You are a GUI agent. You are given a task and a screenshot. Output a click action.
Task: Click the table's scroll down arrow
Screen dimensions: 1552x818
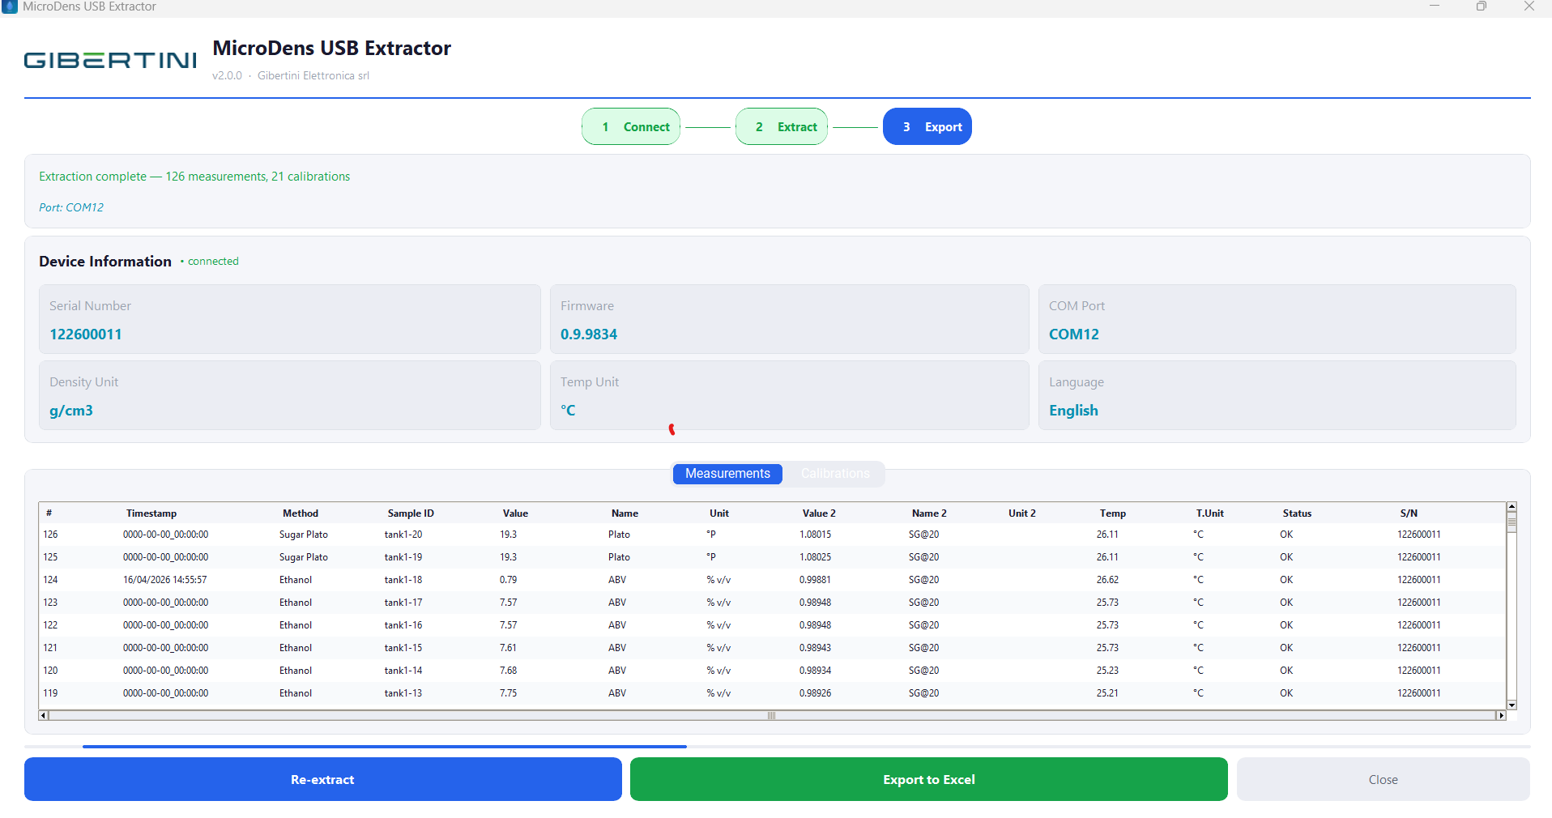click(x=1511, y=705)
